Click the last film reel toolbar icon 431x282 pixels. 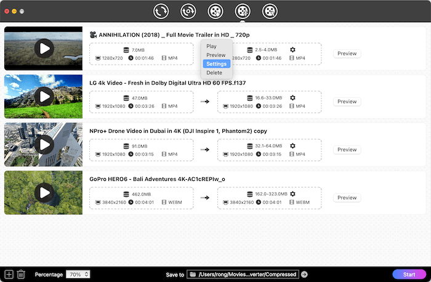pos(269,11)
